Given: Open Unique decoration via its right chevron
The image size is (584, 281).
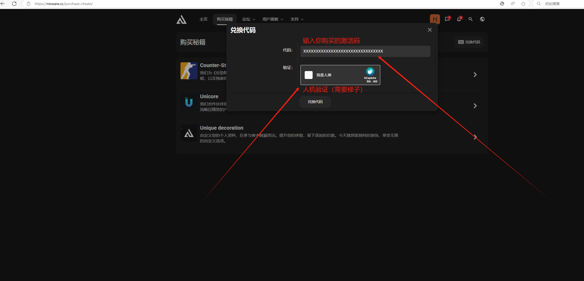Looking at the screenshot, I should pos(475,137).
